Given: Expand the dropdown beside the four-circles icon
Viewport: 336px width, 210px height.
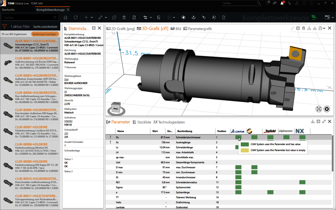Looking at the screenshot, I should click(174, 17).
